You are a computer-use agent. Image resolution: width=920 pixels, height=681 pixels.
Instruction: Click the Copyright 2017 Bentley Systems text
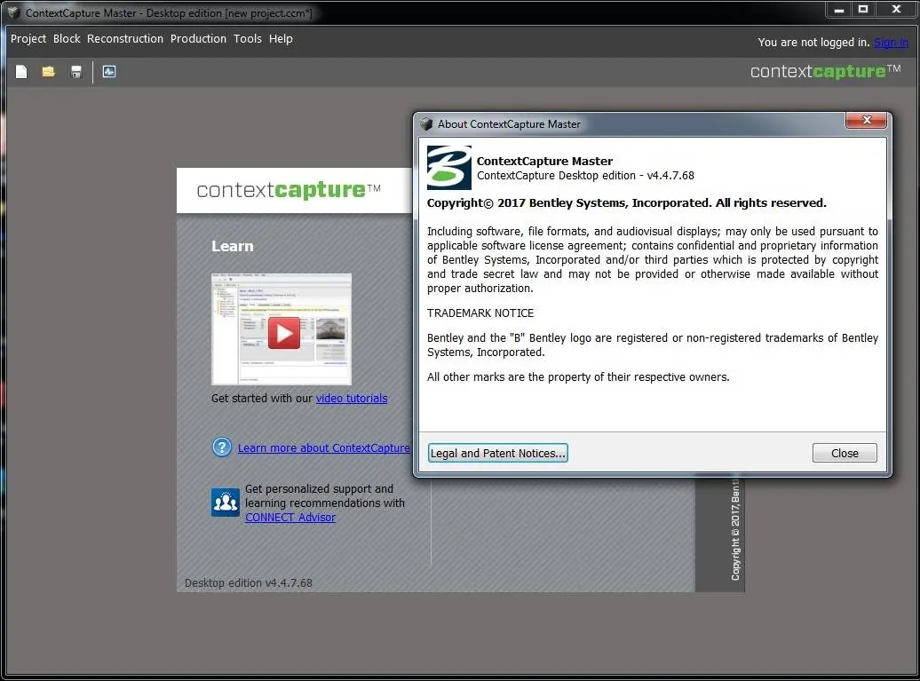coord(627,203)
